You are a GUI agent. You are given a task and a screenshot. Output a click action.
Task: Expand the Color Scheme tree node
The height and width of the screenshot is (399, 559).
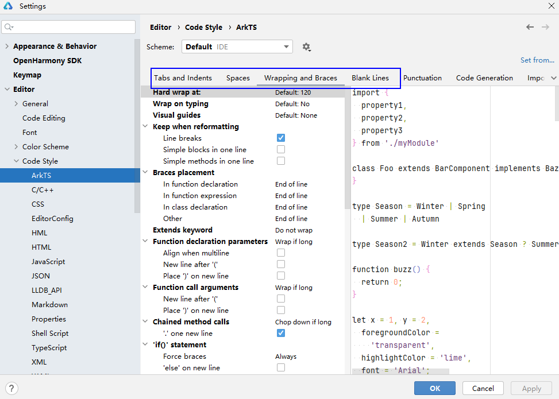pos(16,147)
